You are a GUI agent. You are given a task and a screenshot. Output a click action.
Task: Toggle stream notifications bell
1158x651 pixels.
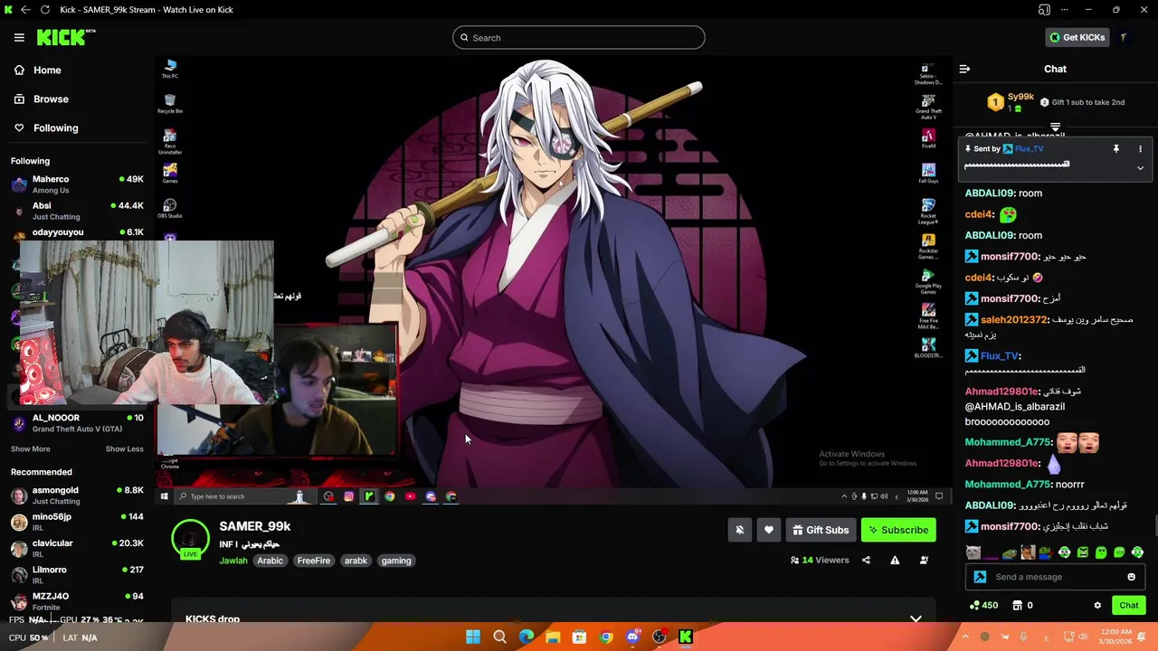[x=739, y=530]
